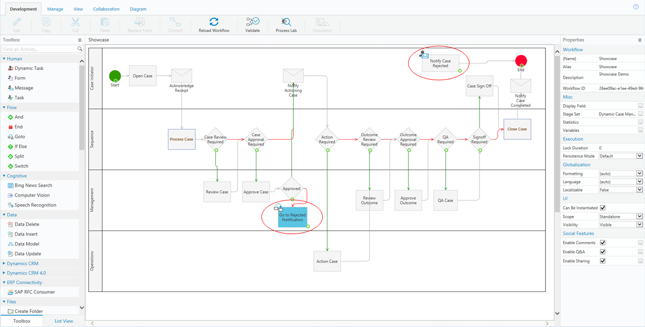Open the Properties panel hamburger menu
Screen dimensions: 645x327
point(640,40)
